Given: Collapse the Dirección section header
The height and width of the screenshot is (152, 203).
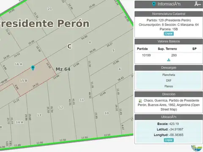Looking at the screenshot, I should click(169, 94).
